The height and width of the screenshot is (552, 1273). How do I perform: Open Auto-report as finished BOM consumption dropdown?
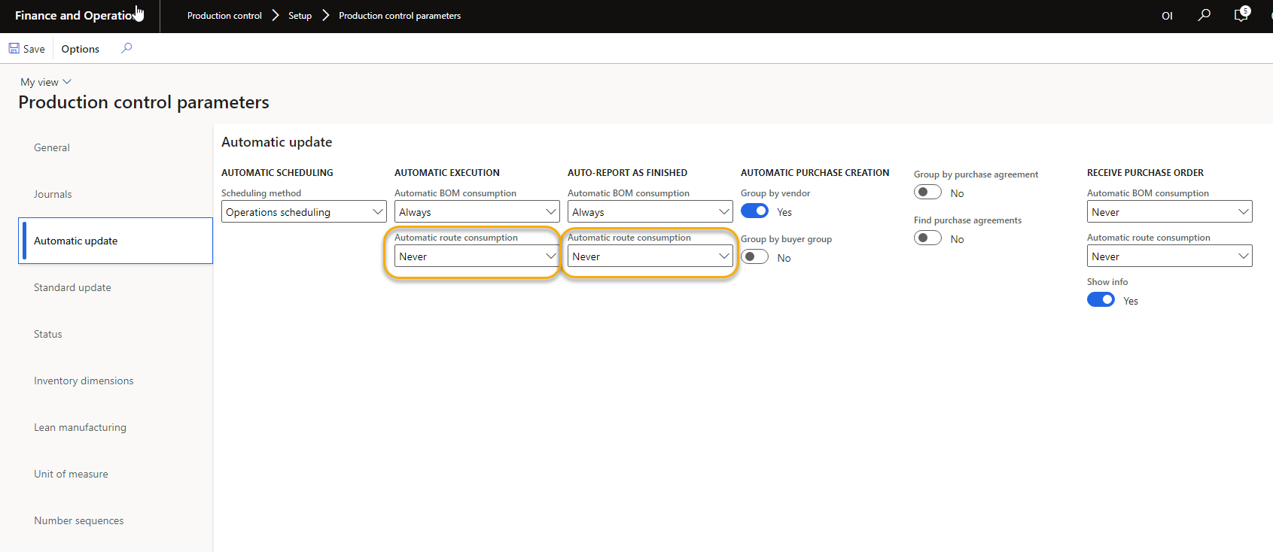pos(650,212)
